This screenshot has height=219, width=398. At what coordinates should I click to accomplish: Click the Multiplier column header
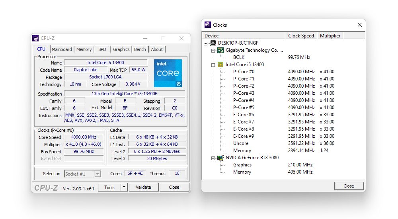click(x=330, y=35)
